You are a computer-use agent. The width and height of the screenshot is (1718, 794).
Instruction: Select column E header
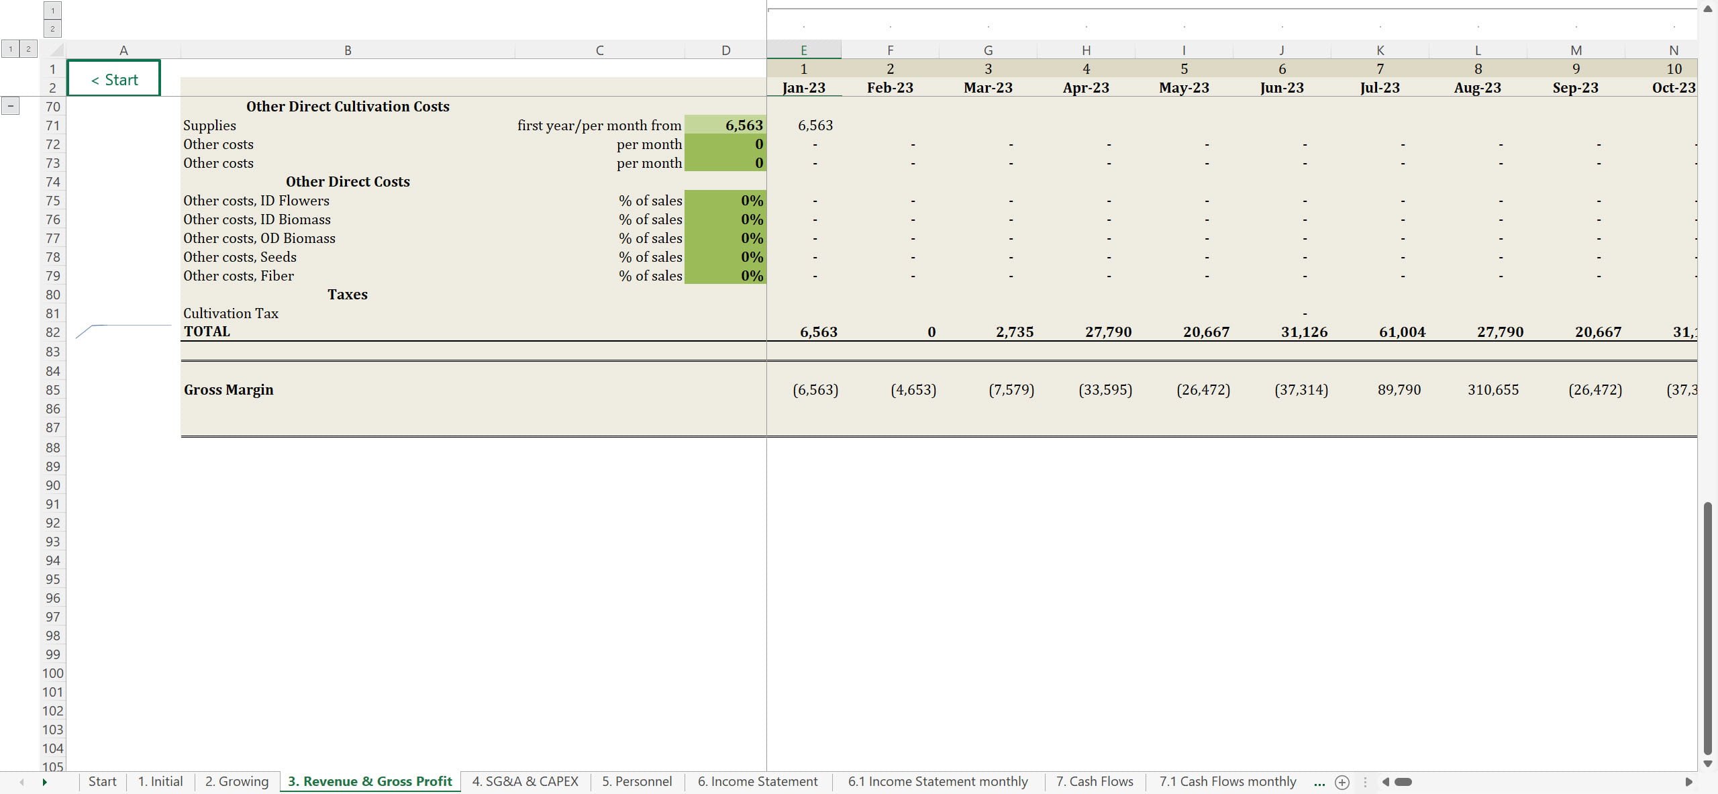[803, 50]
